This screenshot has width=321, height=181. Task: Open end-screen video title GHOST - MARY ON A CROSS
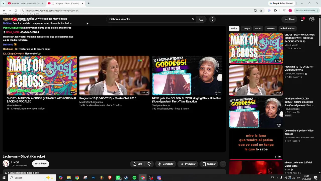[42, 100]
